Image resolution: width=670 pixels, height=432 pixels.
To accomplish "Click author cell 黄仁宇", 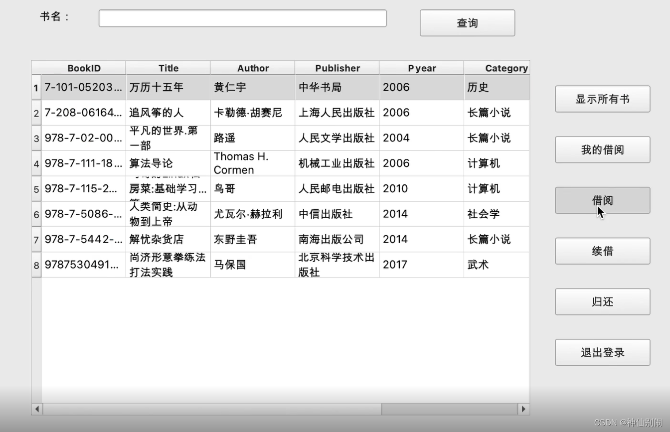I will pos(253,88).
